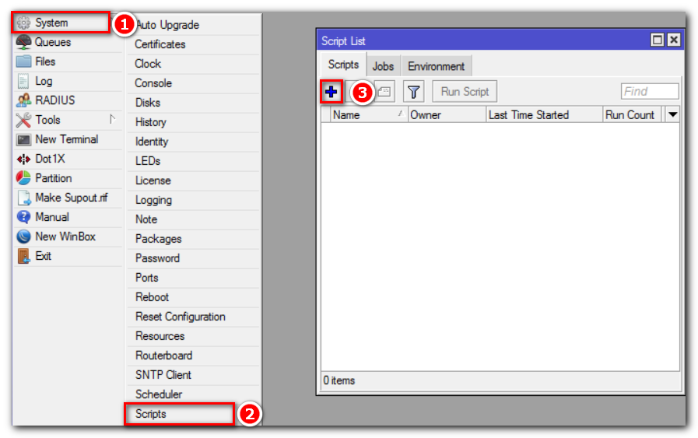
Task: Open the System menu
Action: (x=51, y=23)
